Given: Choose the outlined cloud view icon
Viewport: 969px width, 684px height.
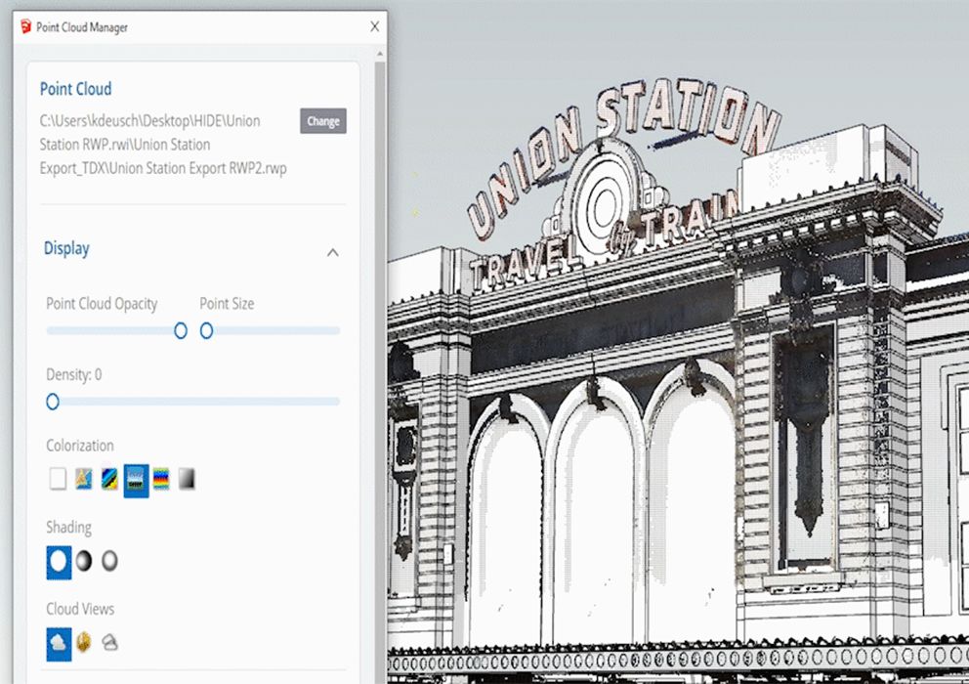Looking at the screenshot, I should tap(110, 643).
